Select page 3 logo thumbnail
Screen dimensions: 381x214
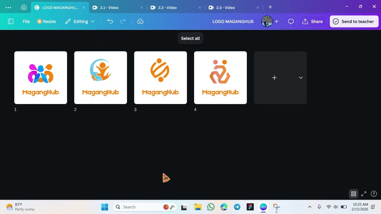click(160, 78)
